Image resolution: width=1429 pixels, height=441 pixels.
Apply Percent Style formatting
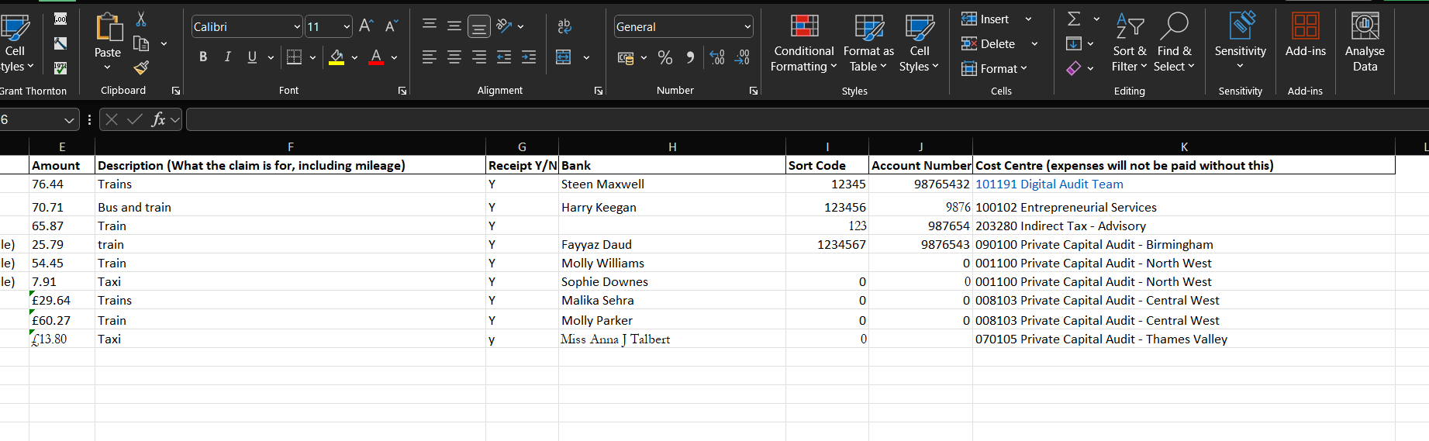(664, 57)
